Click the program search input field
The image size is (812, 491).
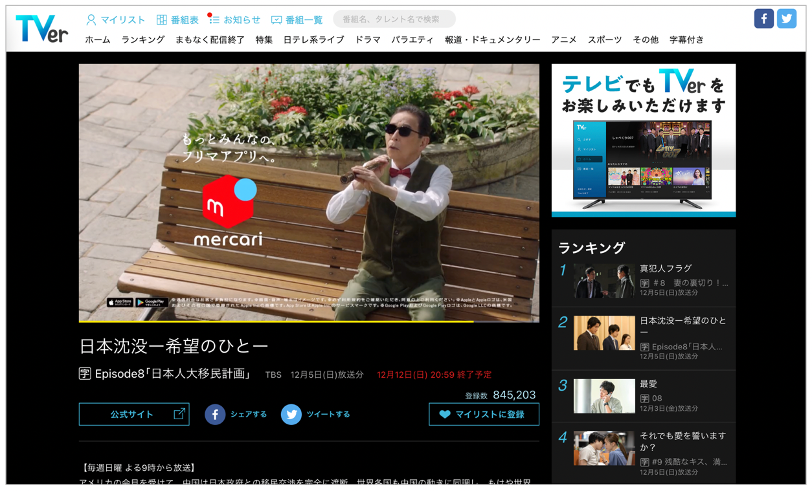(394, 19)
